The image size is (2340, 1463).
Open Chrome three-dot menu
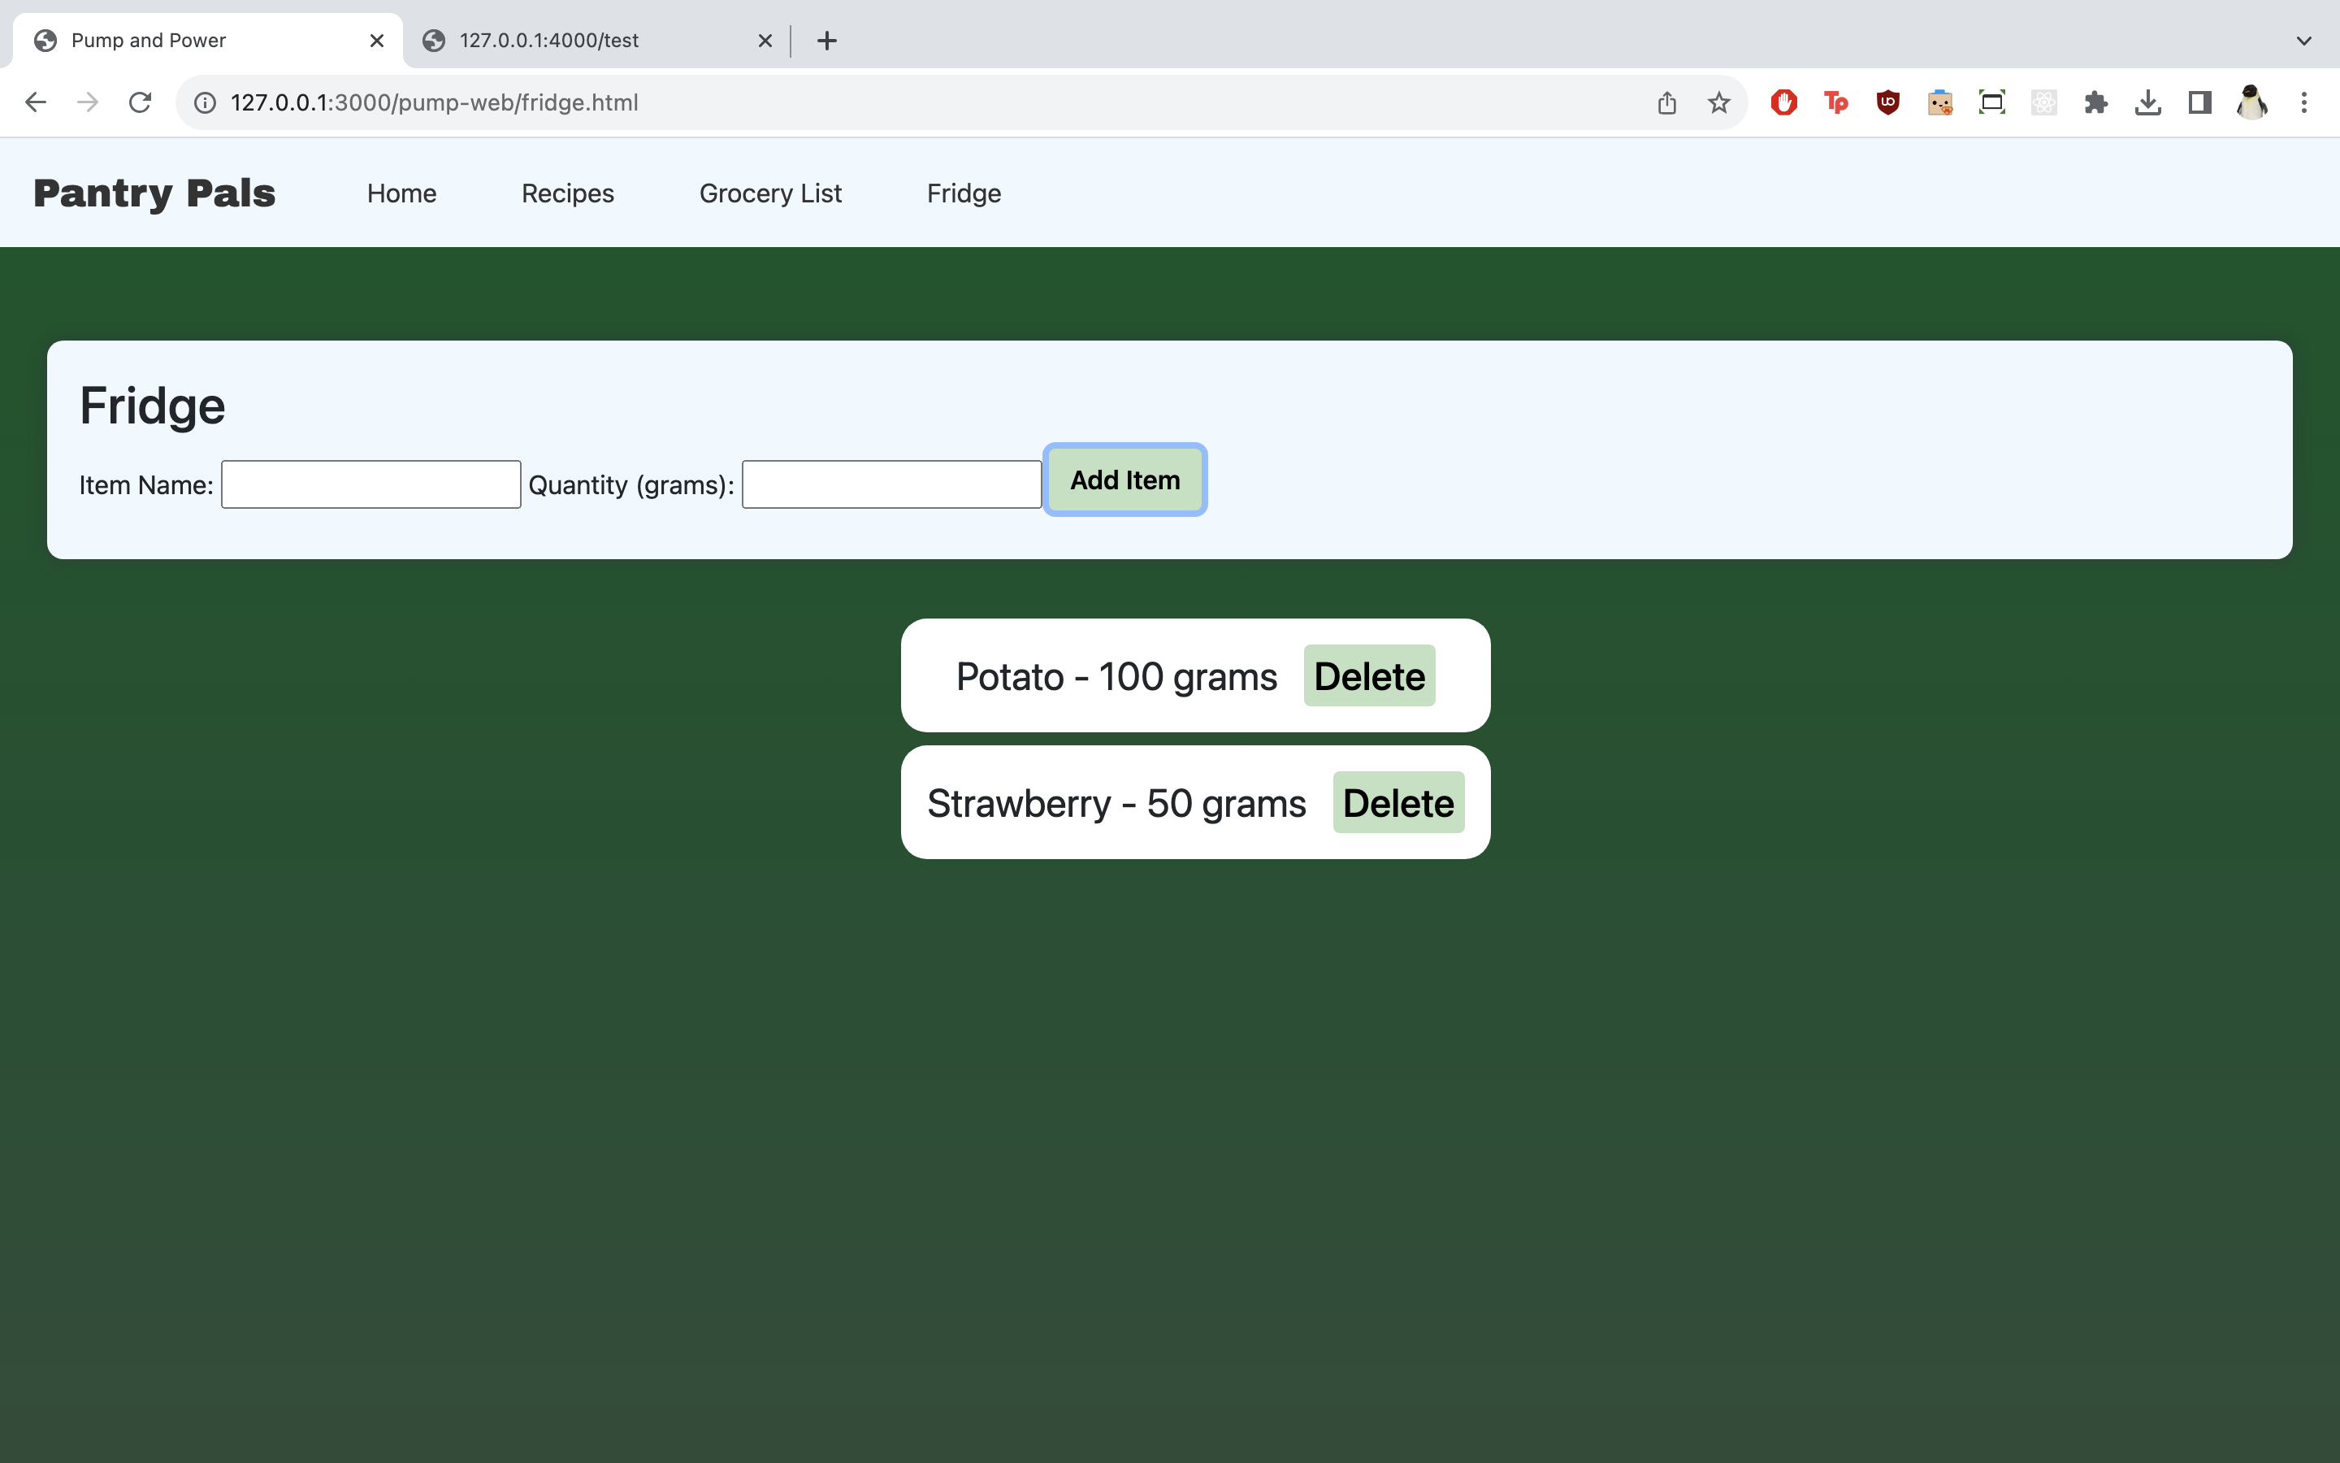click(x=2304, y=102)
